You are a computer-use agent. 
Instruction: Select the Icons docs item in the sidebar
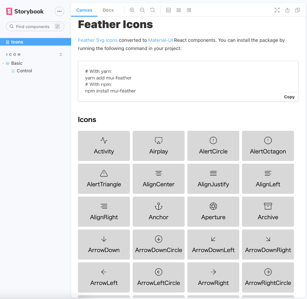[x=36, y=42]
